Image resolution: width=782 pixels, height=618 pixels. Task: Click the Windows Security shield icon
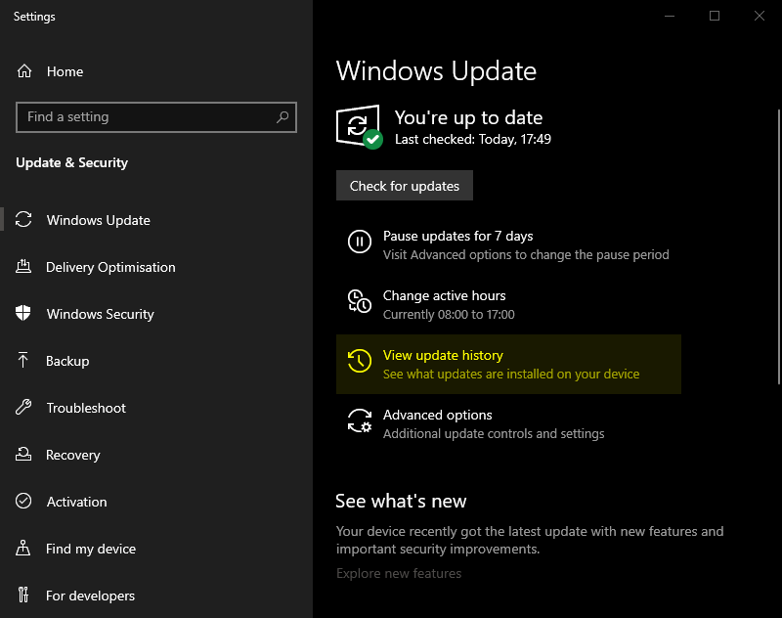coord(23,313)
